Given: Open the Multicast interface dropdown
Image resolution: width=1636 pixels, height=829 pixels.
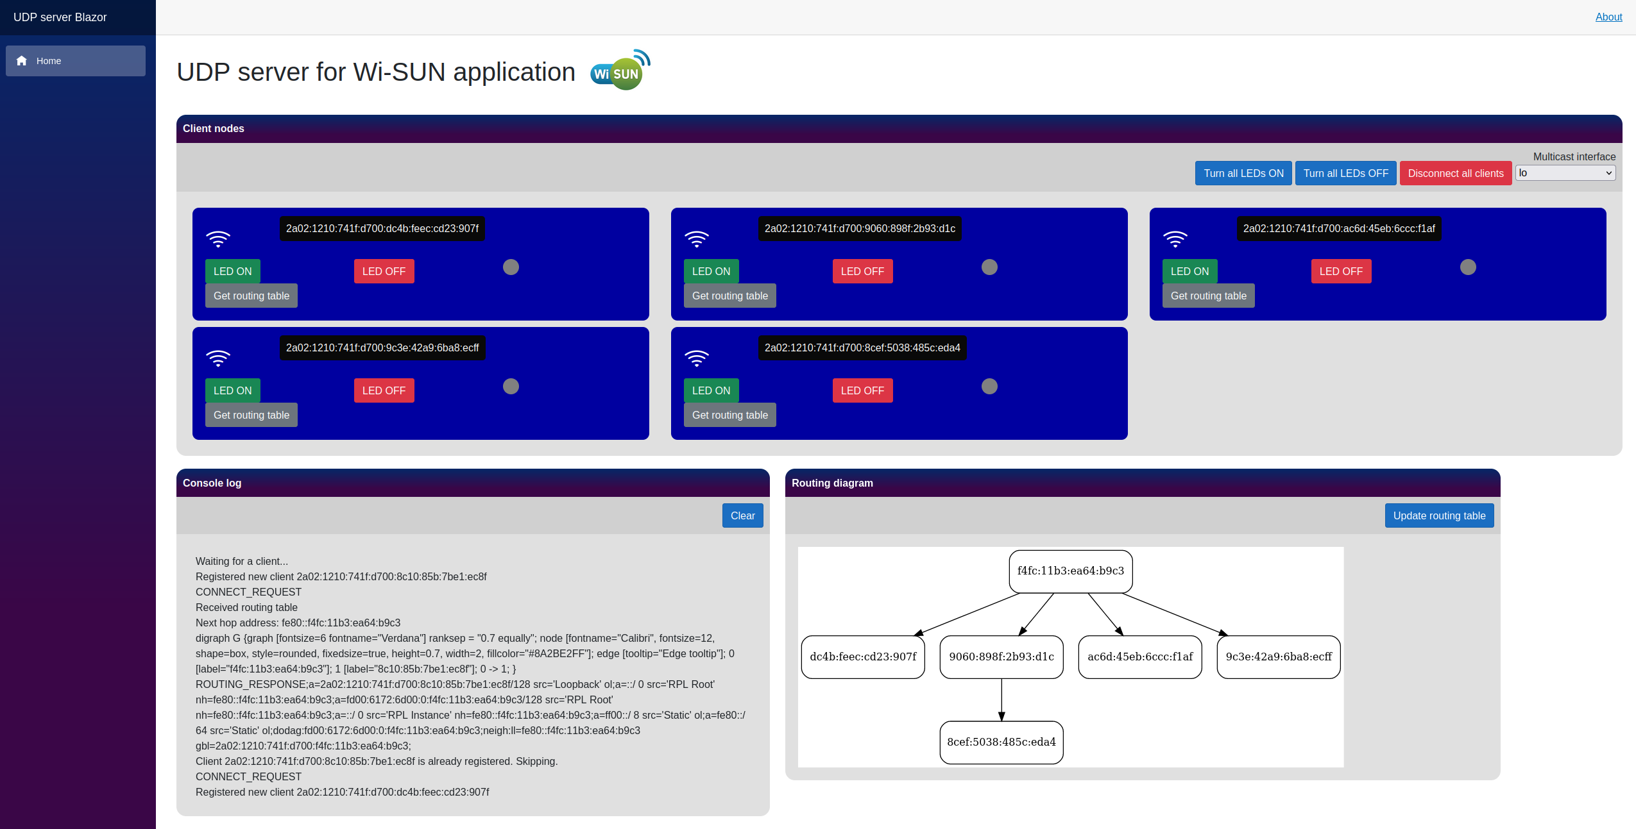Looking at the screenshot, I should tap(1565, 173).
